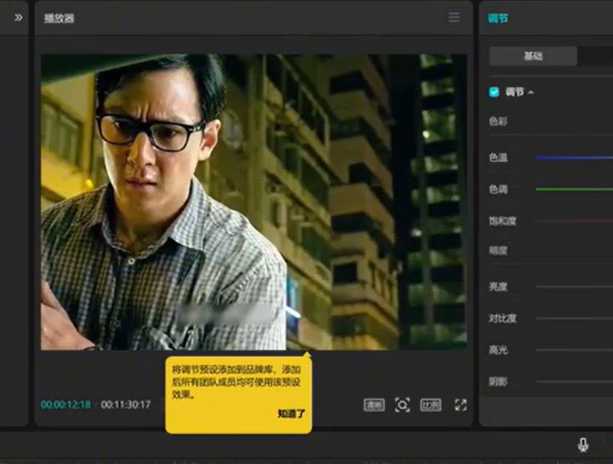Click the 对比度 slider track
The image size is (613, 464).
tap(574, 319)
